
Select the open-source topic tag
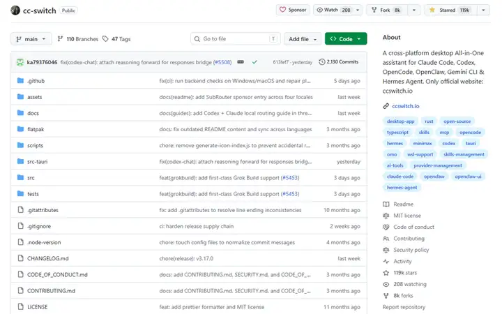(x=457, y=121)
